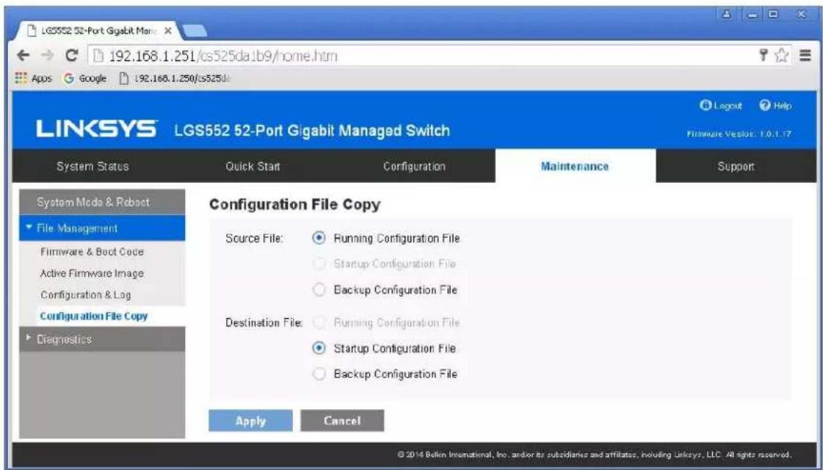Image resolution: width=823 pixels, height=470 pixels.
Task: Select Configuration File Copy sidebar item
Action: pos(94,316)
